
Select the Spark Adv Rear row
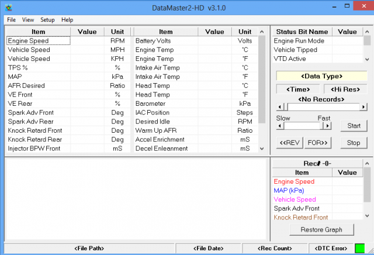coord(69,122)
